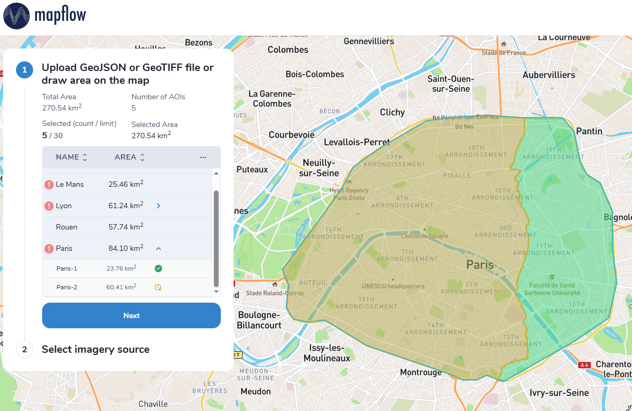632x411 pixels.
Task: Click the green checkmark status for Paris-1
Action: tap(158, 268)
